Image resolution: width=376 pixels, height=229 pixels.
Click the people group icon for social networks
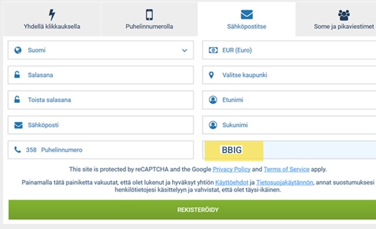344,15
